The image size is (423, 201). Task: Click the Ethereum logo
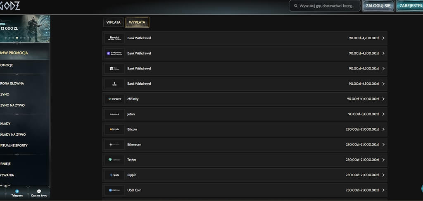pos(114,144)
